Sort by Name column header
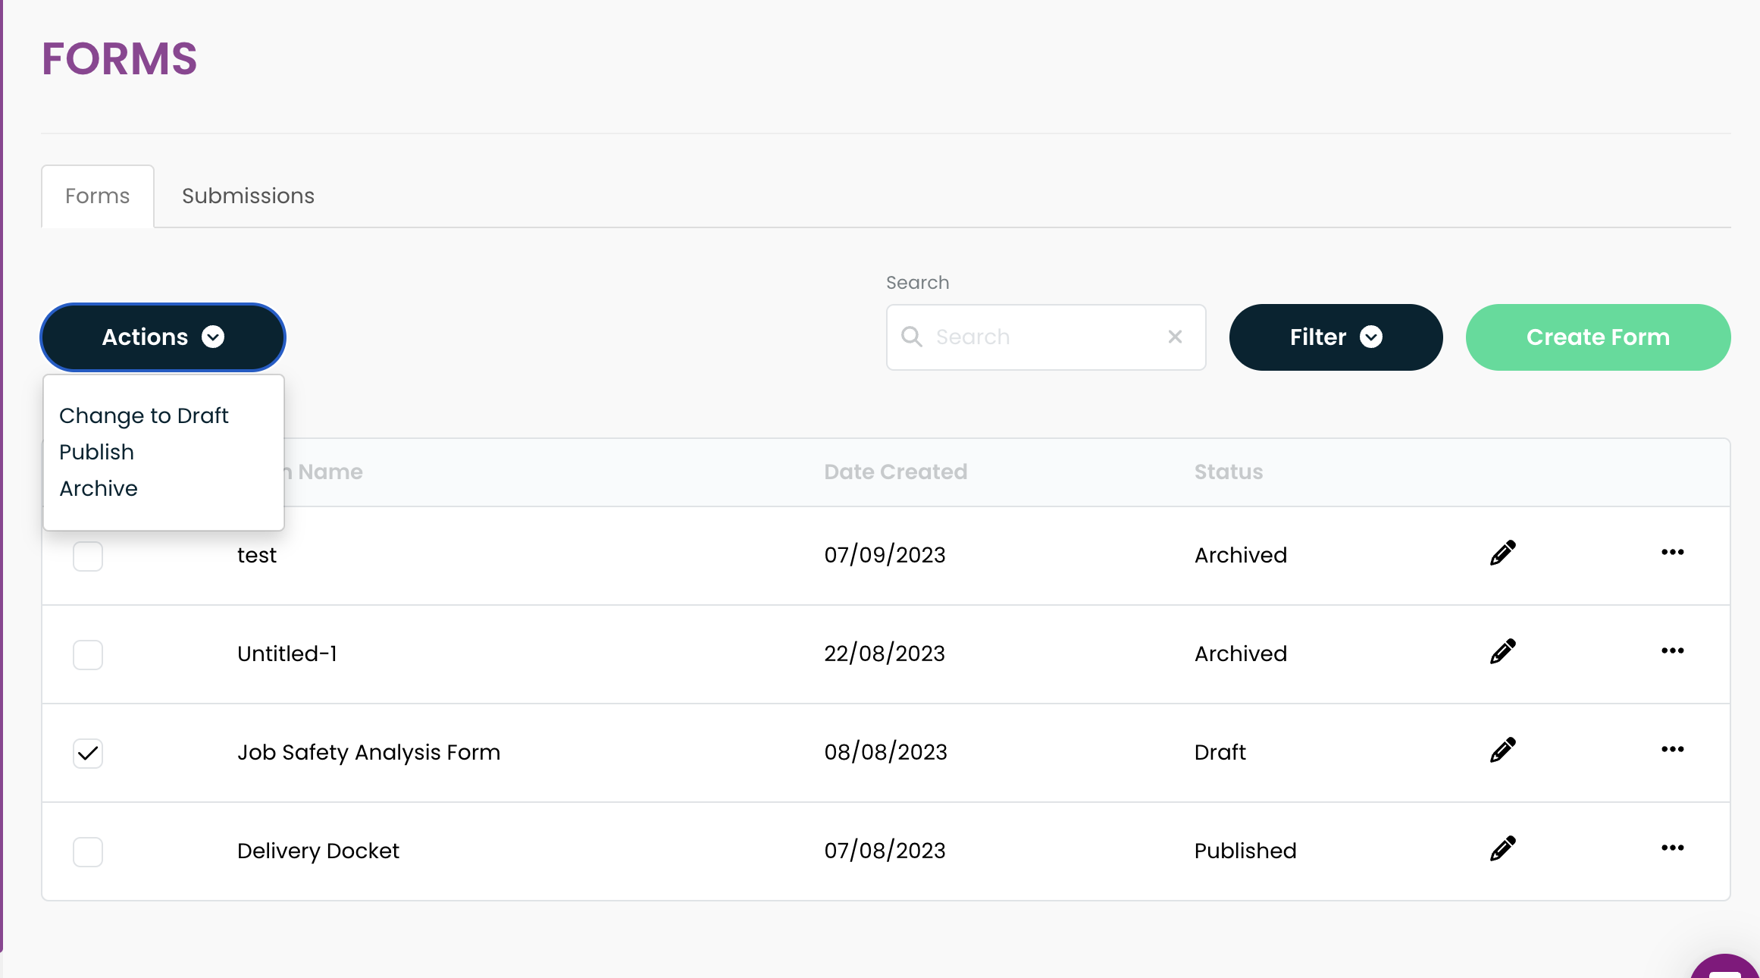The width and height of the screenshot is (1760, 978). 323,472
